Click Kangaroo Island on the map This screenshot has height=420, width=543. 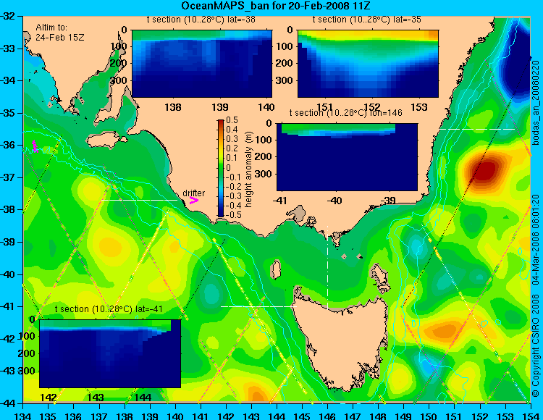pyautogui.click(x=106, y=141)
